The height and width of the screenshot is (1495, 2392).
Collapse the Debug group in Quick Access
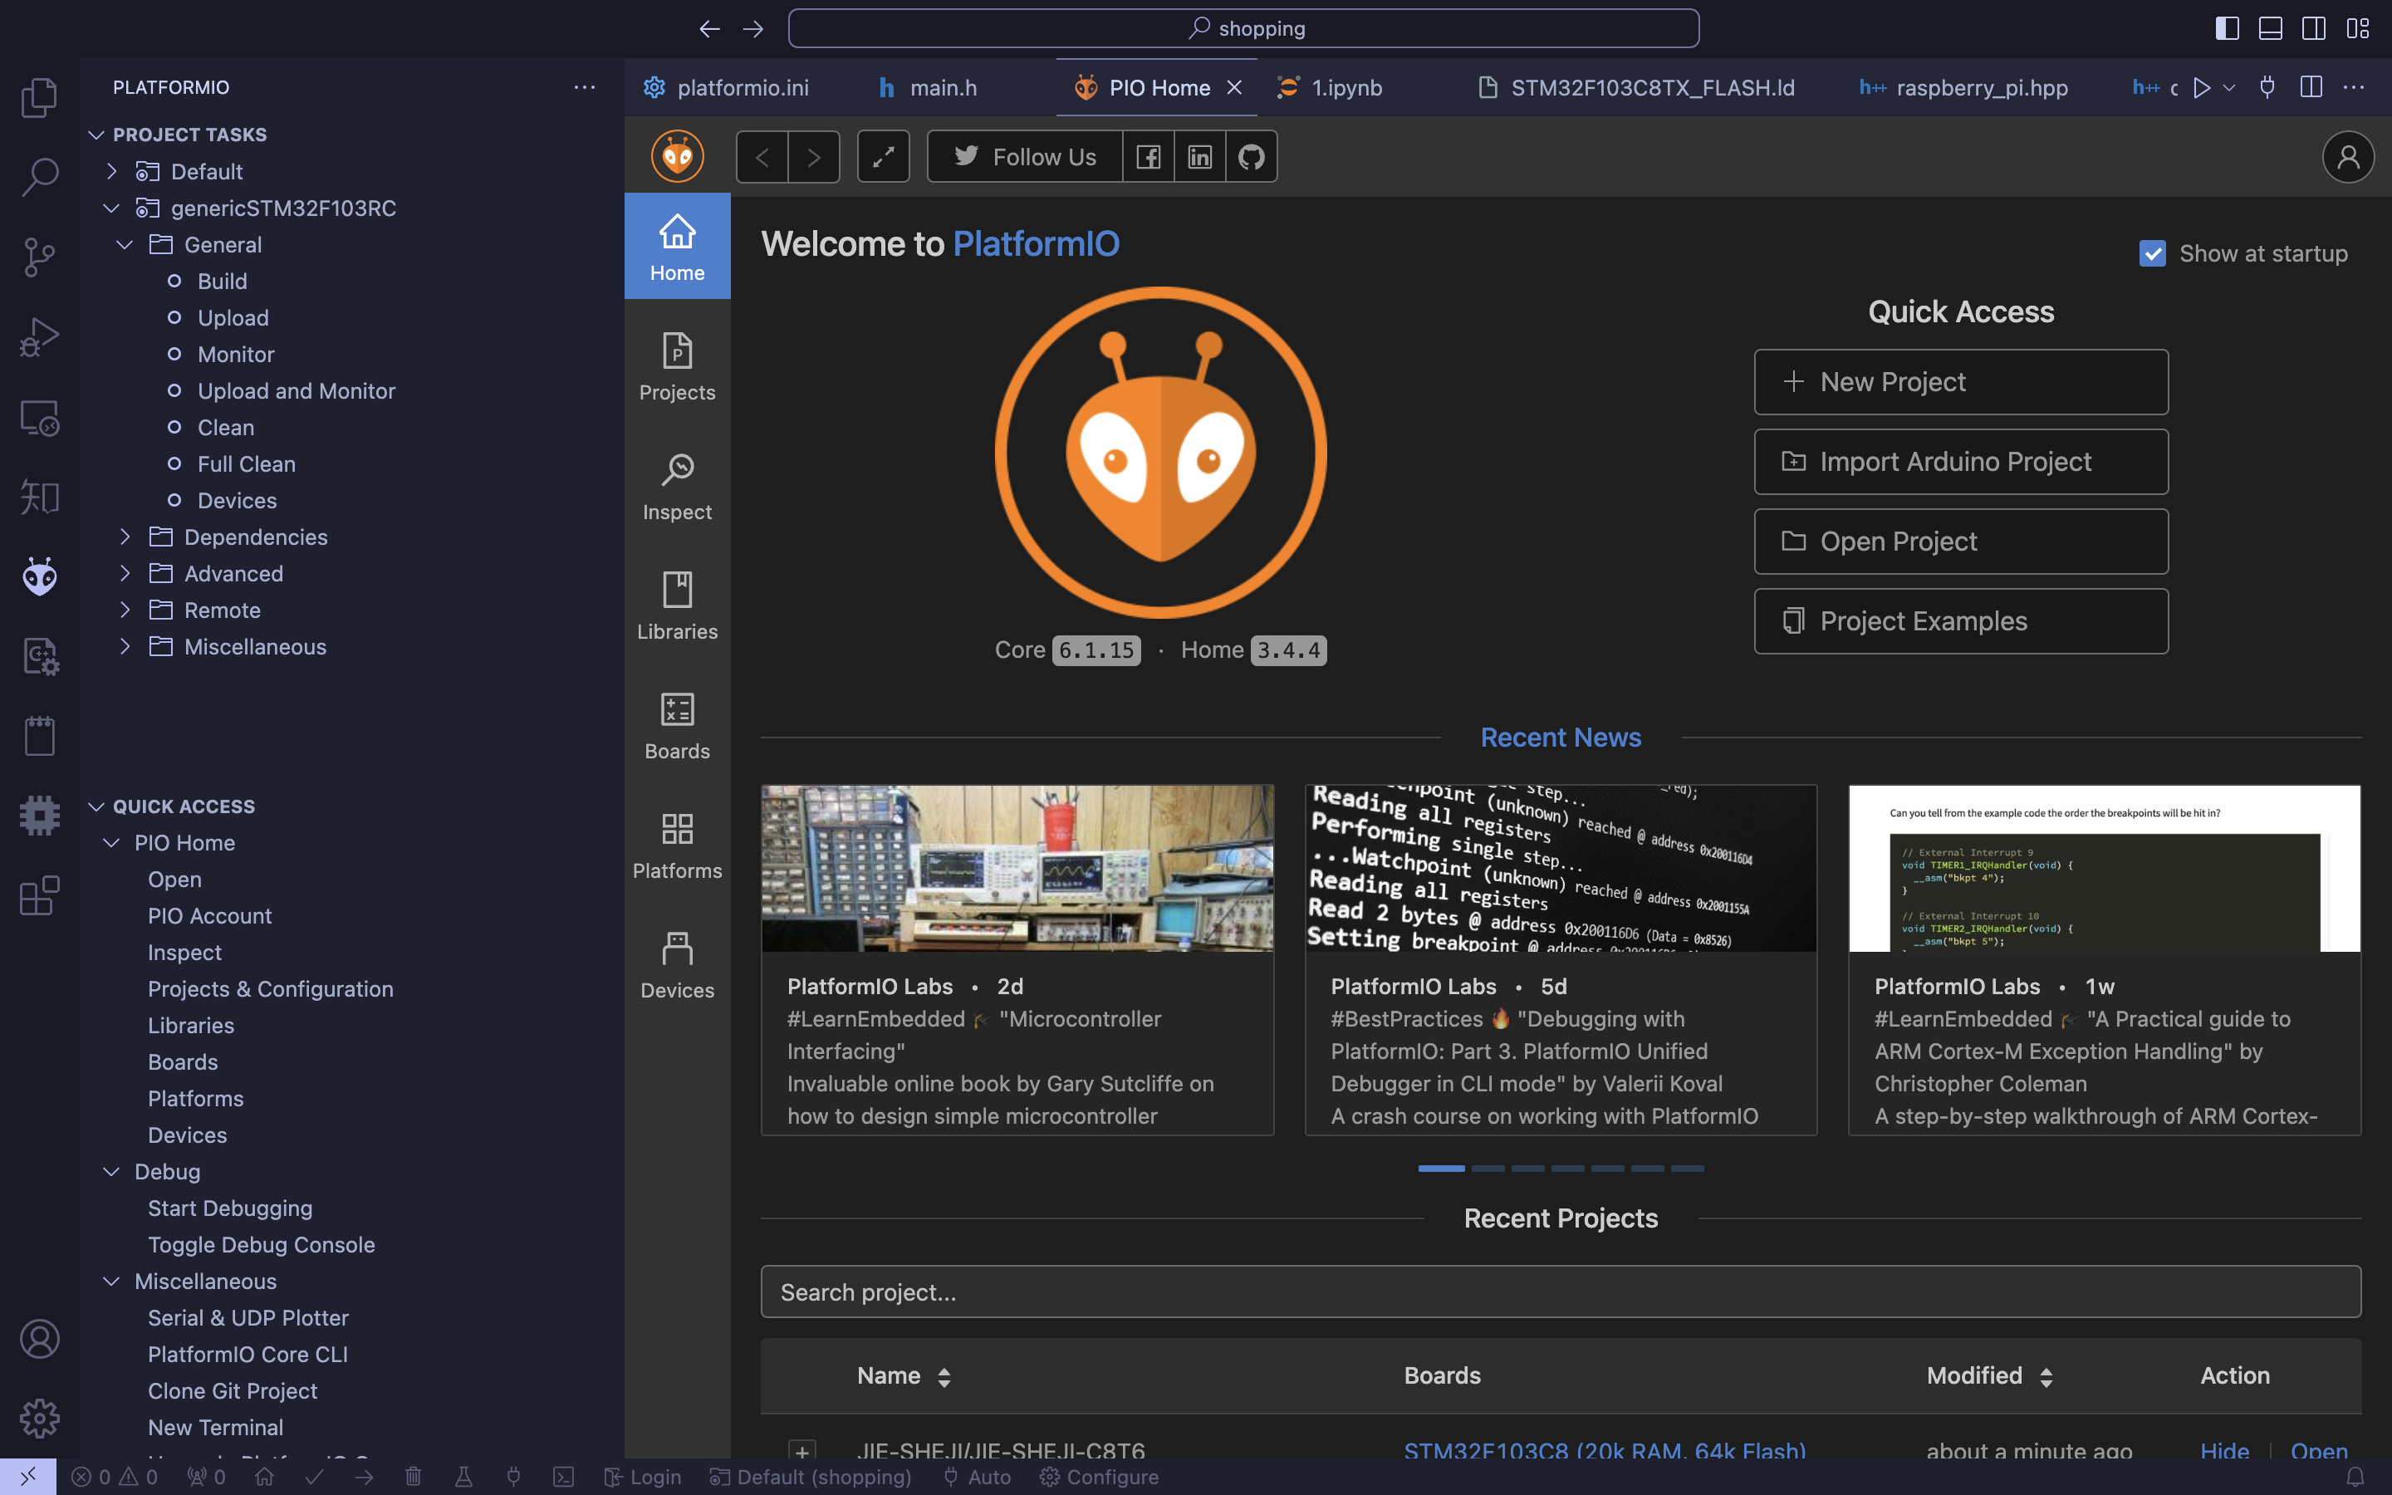pyautogui.click(x=111, y=1172)
